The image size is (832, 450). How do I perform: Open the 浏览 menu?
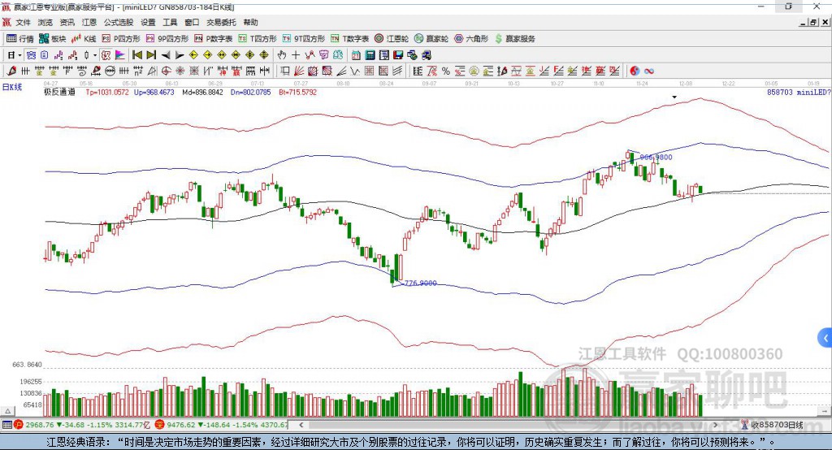click(45, 22)
